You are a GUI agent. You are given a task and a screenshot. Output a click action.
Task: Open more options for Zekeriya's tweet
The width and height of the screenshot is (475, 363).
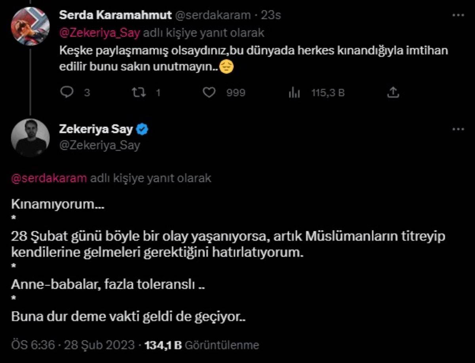(x=458, y=129)
